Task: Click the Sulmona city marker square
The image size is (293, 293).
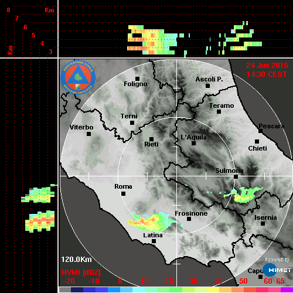Action: tap(236, 177)
